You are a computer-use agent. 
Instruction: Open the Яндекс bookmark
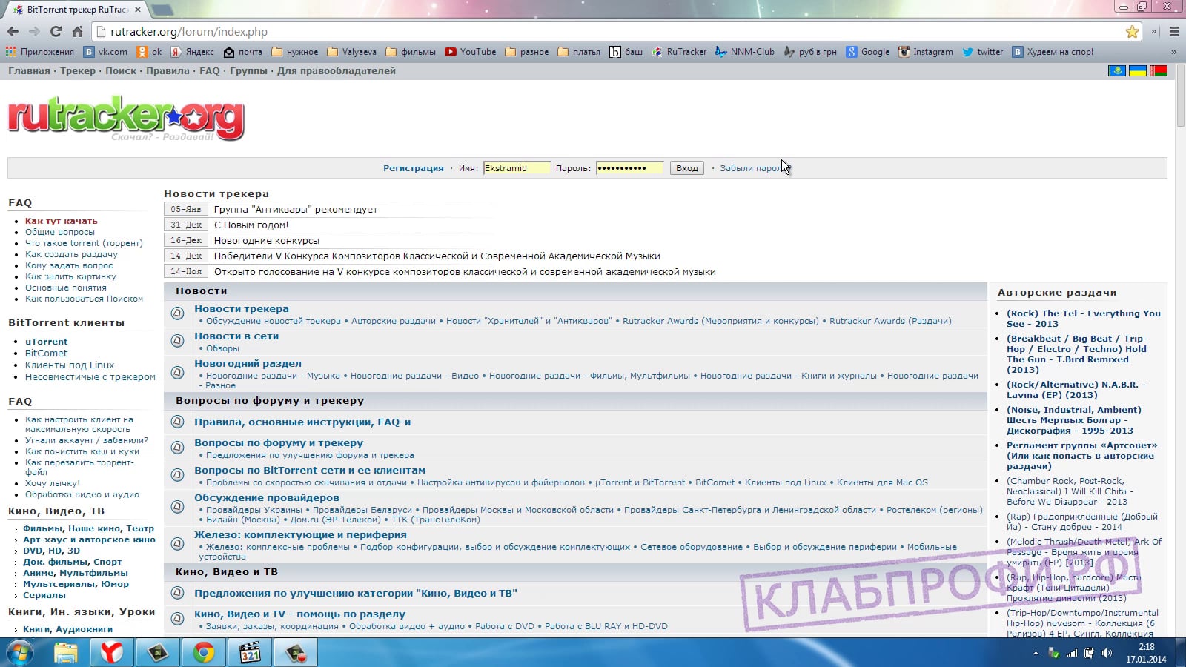pyautogui.click(x=193, y=52)
